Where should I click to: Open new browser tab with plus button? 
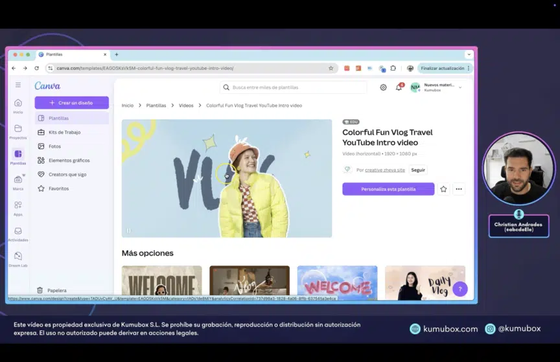coord(117,54)
